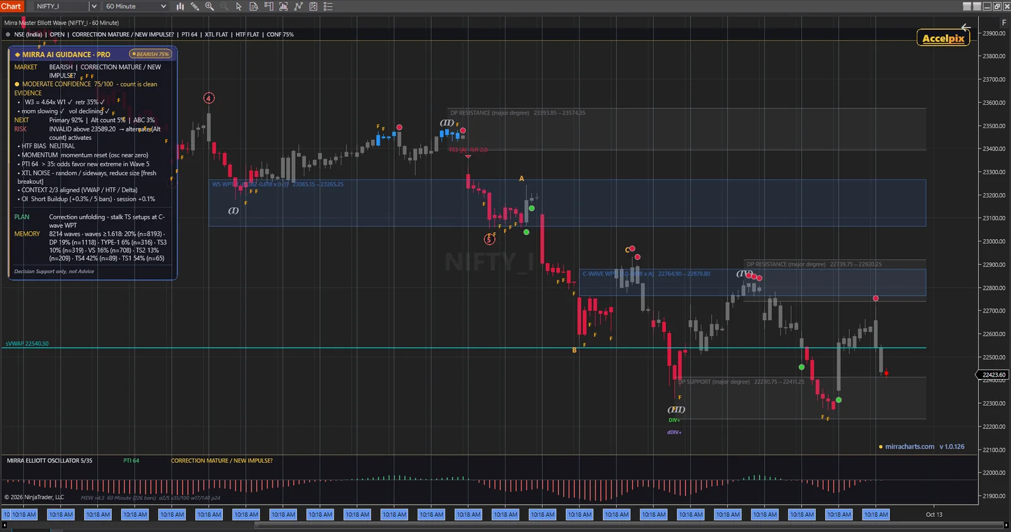This screenshot has width=1011, height=532.
Task: Click the F button above price axis
Action: click(x=1005, y=23)
